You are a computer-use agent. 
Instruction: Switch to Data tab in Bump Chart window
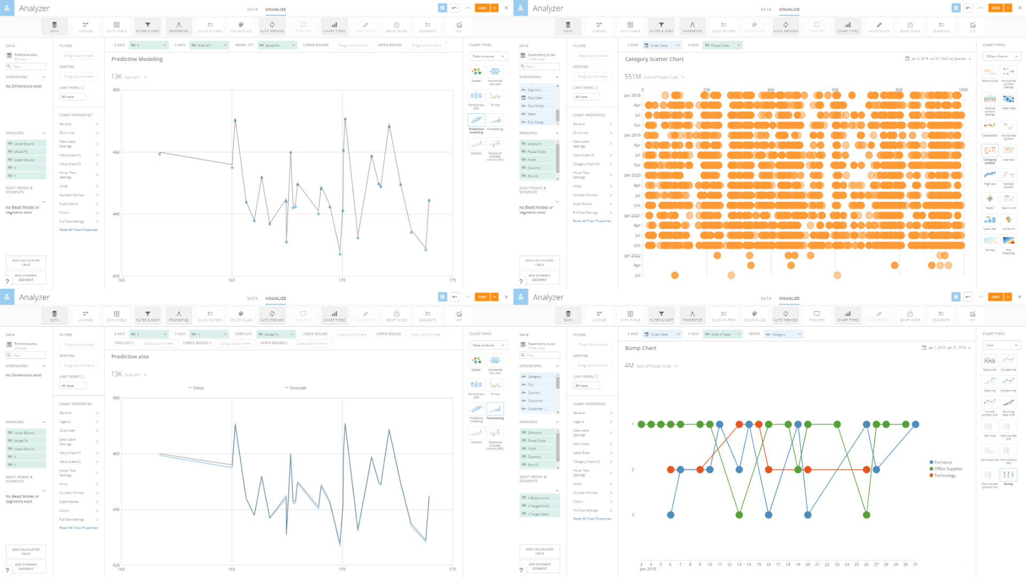(x=766, y=298)
